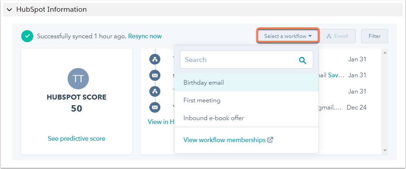
Task: Click the upper envelope icon in timeline
Action: tap(155, 75)
